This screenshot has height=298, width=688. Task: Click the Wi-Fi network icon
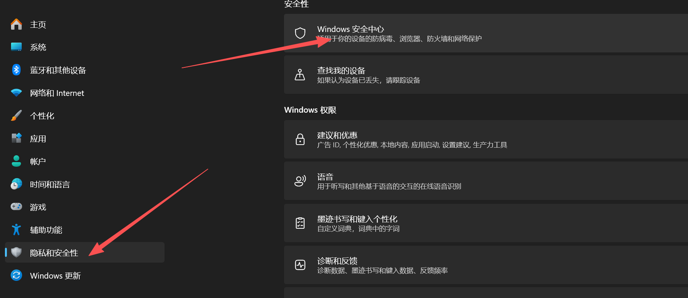point(16,93)
